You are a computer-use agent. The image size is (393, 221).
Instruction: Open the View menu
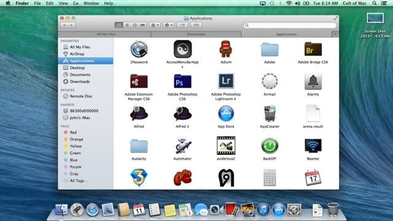(63, 3)
